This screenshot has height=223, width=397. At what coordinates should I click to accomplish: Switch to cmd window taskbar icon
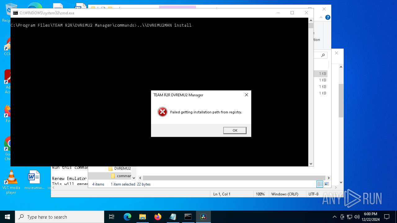pos(188,217)
